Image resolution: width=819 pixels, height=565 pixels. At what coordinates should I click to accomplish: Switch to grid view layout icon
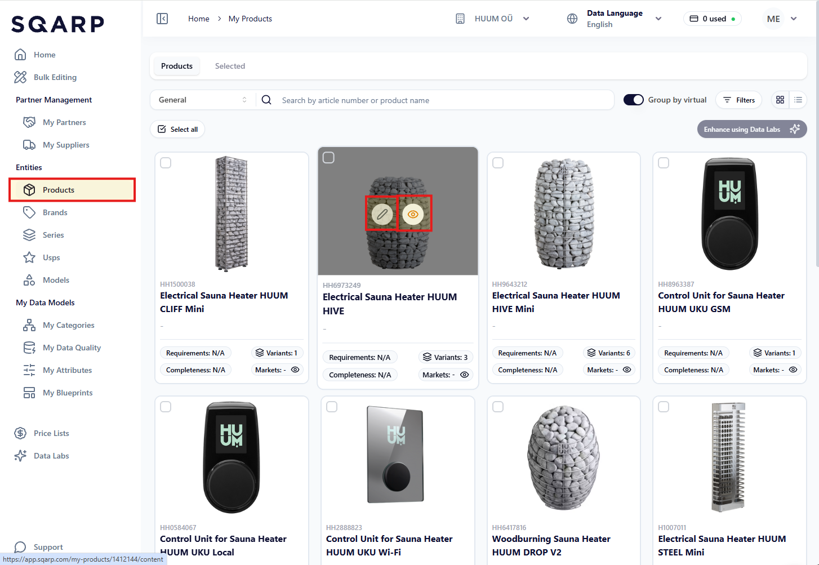tap(780, 100)
